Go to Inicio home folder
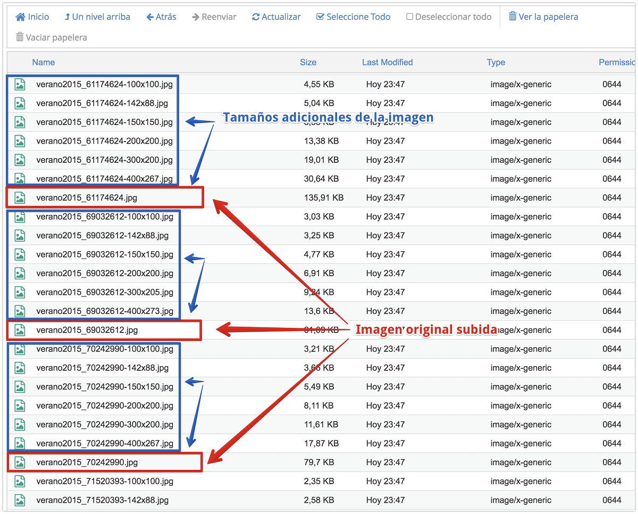Viewport: 638px width, 514px height. pos(32,17)
